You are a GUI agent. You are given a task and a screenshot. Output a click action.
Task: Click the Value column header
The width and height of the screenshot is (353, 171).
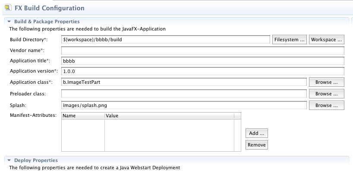point(169,116)
